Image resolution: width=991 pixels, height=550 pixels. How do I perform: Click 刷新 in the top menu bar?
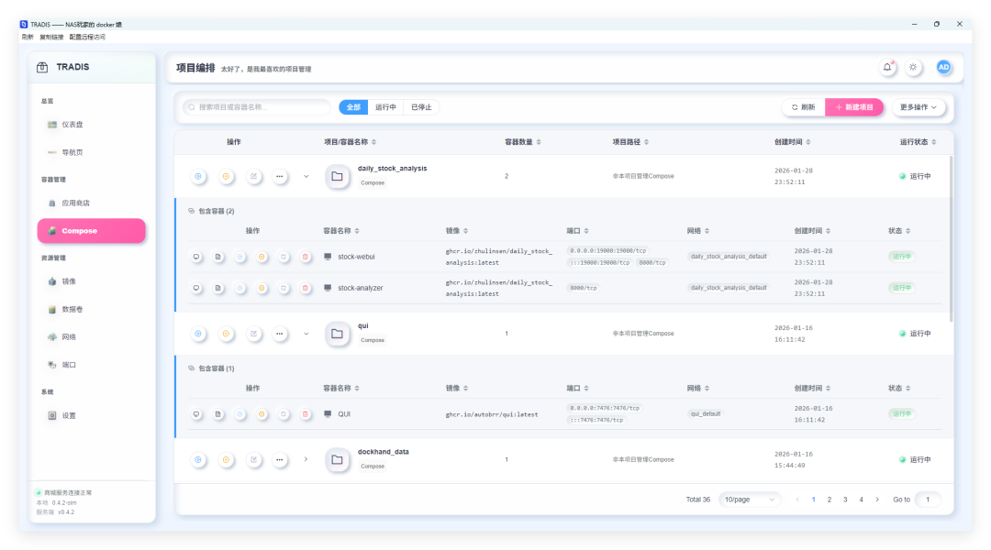pos(28,38)
